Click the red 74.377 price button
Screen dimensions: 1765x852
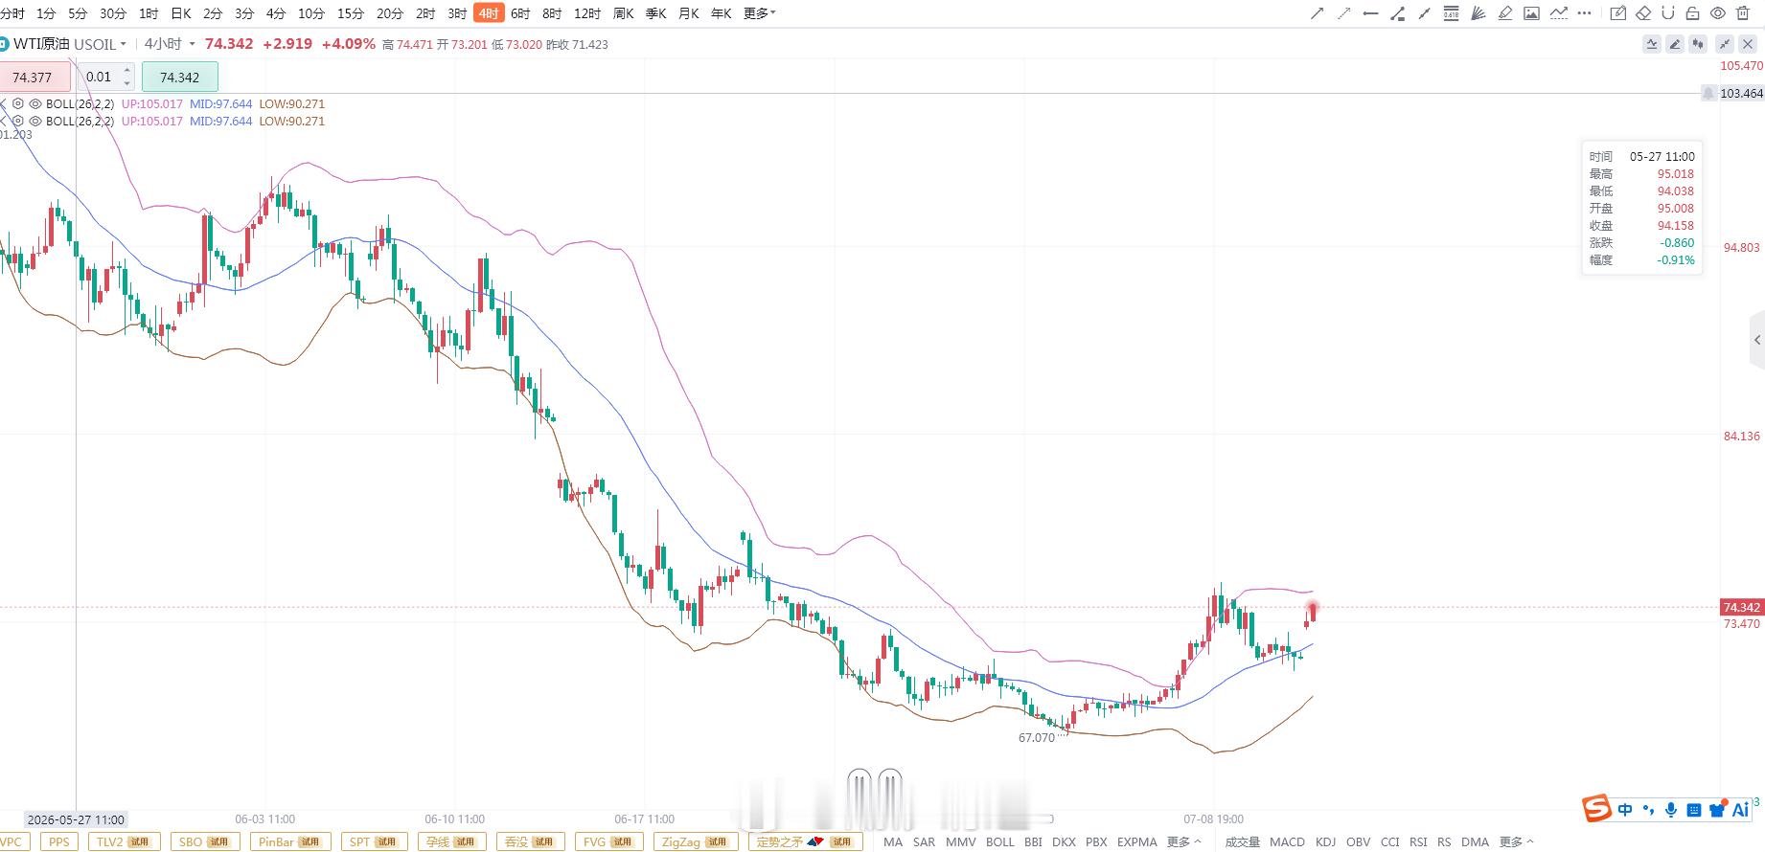point(34,77)
